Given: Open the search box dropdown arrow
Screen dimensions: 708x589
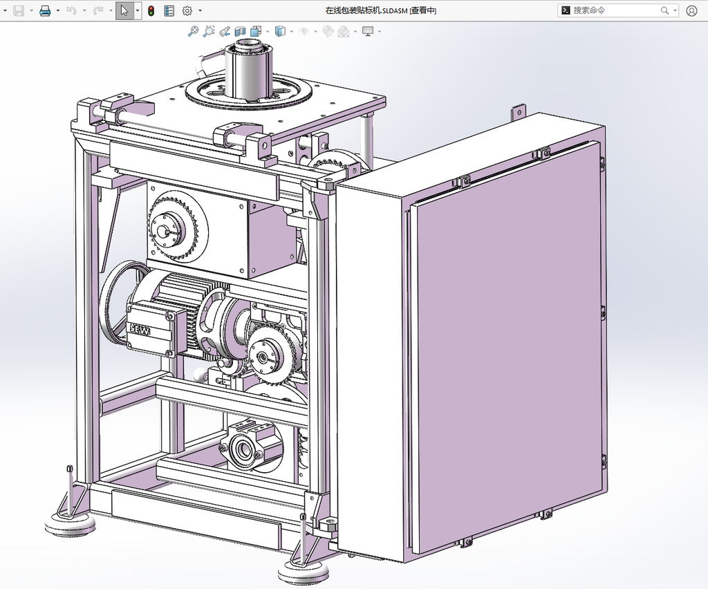Looking at the screenshot, I should (675, 10).
